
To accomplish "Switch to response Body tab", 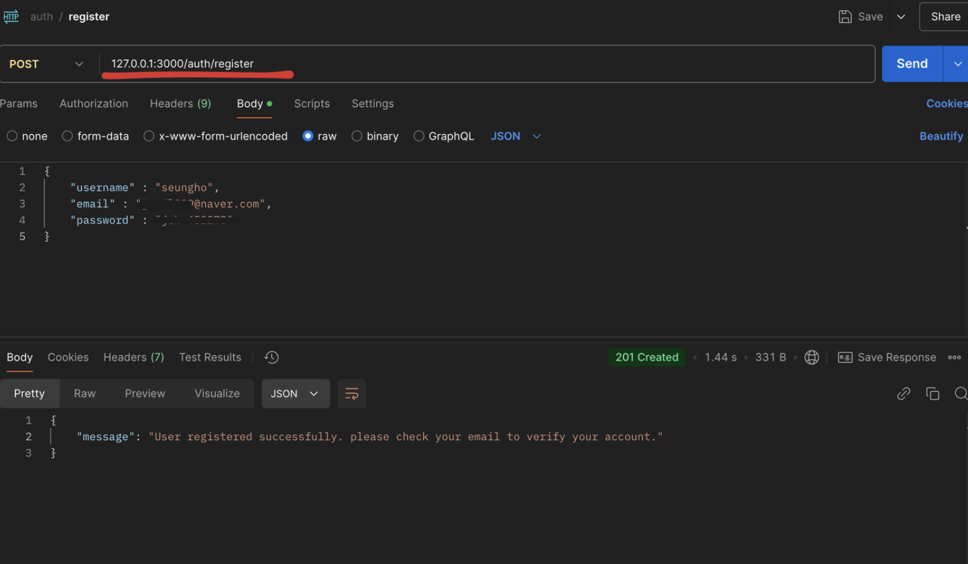I will click(x=19, y=357).
